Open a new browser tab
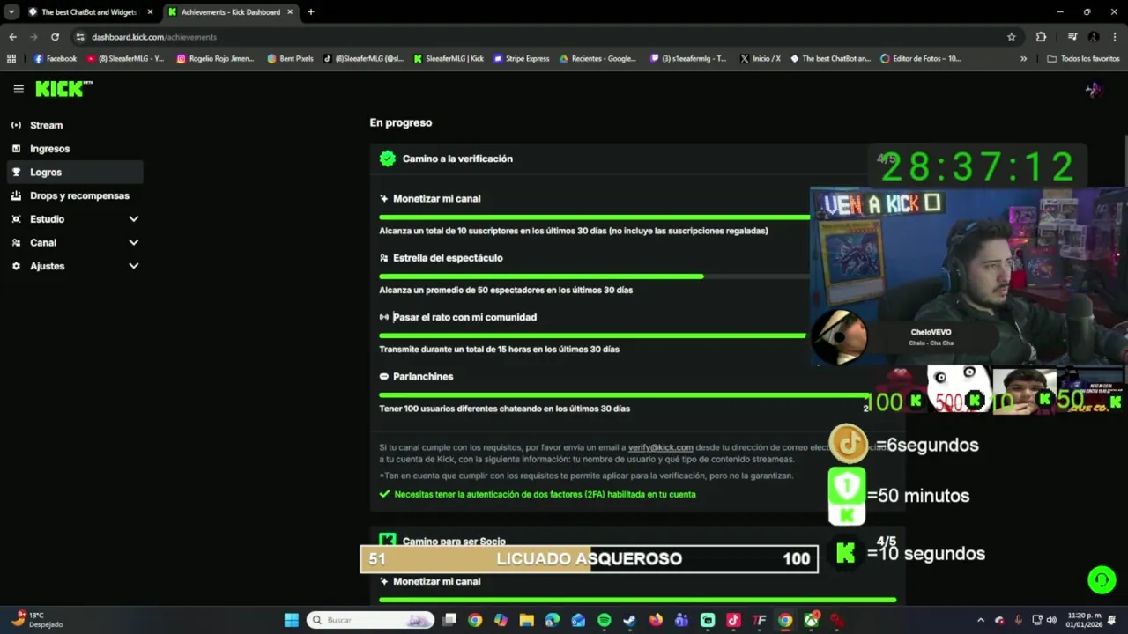Screen dimensions: 1128x634 [x=310, y=12]
